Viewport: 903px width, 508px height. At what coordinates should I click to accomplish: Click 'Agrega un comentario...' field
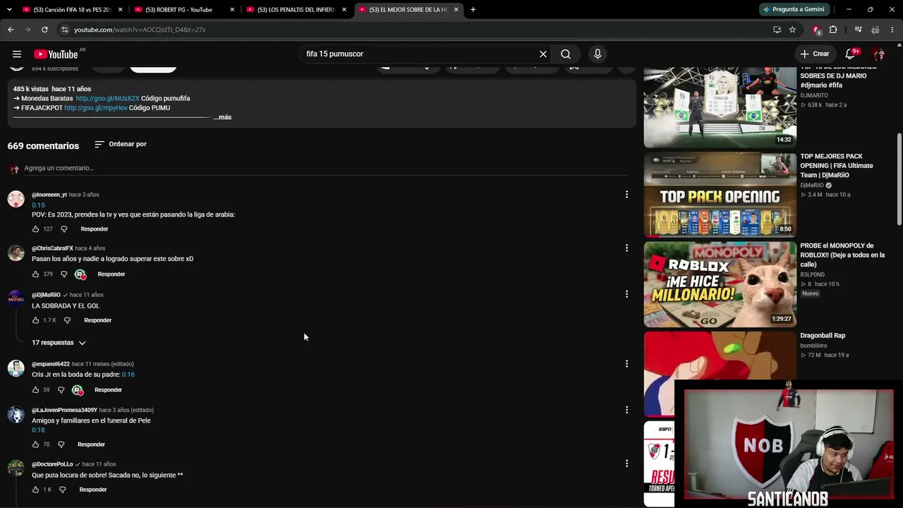click(325, 169)
